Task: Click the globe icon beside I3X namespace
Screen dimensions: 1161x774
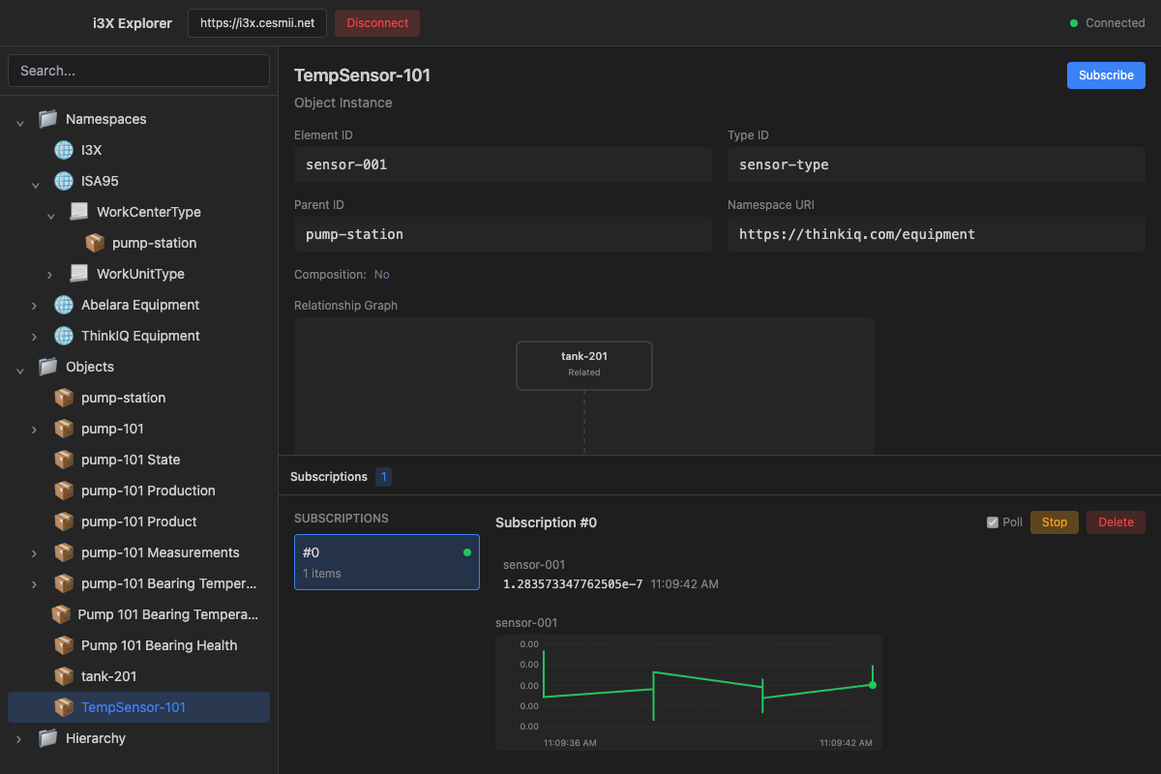Action: pyautogui.click(x=64, y=150)
